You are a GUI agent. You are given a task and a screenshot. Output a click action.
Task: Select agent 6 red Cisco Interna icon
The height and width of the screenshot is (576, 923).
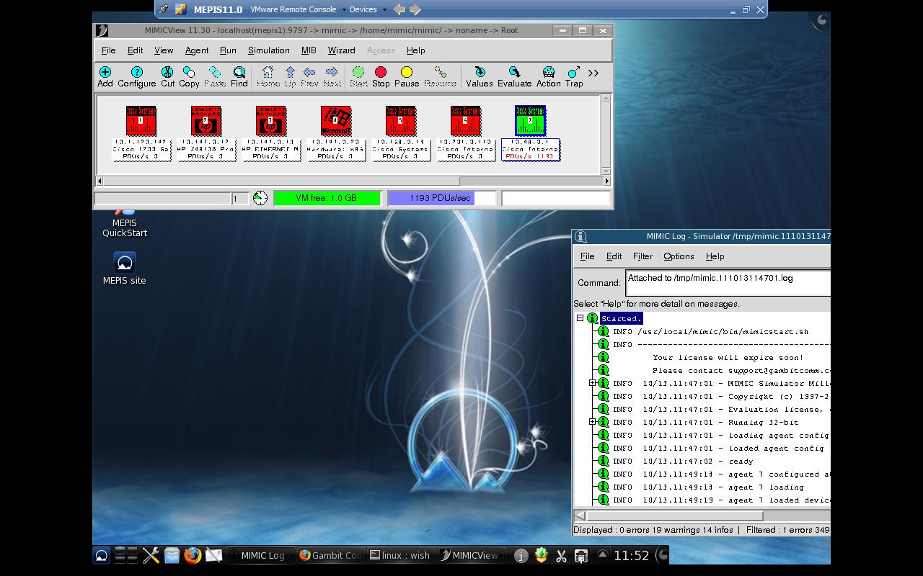click(x=466, y=120)
